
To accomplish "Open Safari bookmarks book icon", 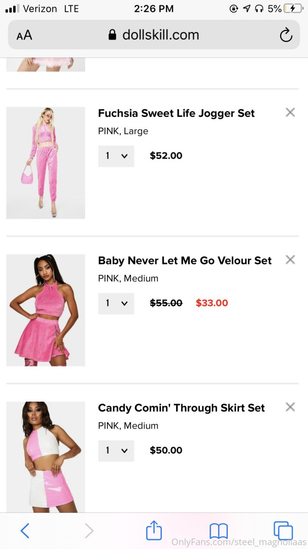I will [219, 531].
